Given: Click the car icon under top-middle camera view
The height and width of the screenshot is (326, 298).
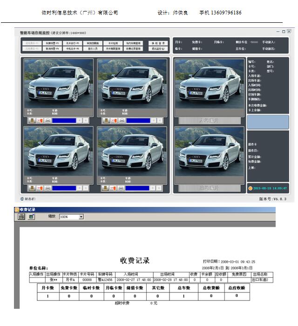Looking at the screenshot, I should point(121,120).
